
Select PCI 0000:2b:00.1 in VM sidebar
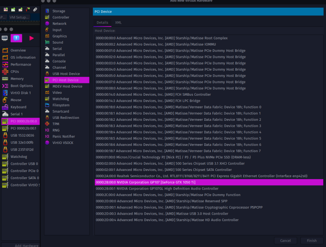pos(20,128)
